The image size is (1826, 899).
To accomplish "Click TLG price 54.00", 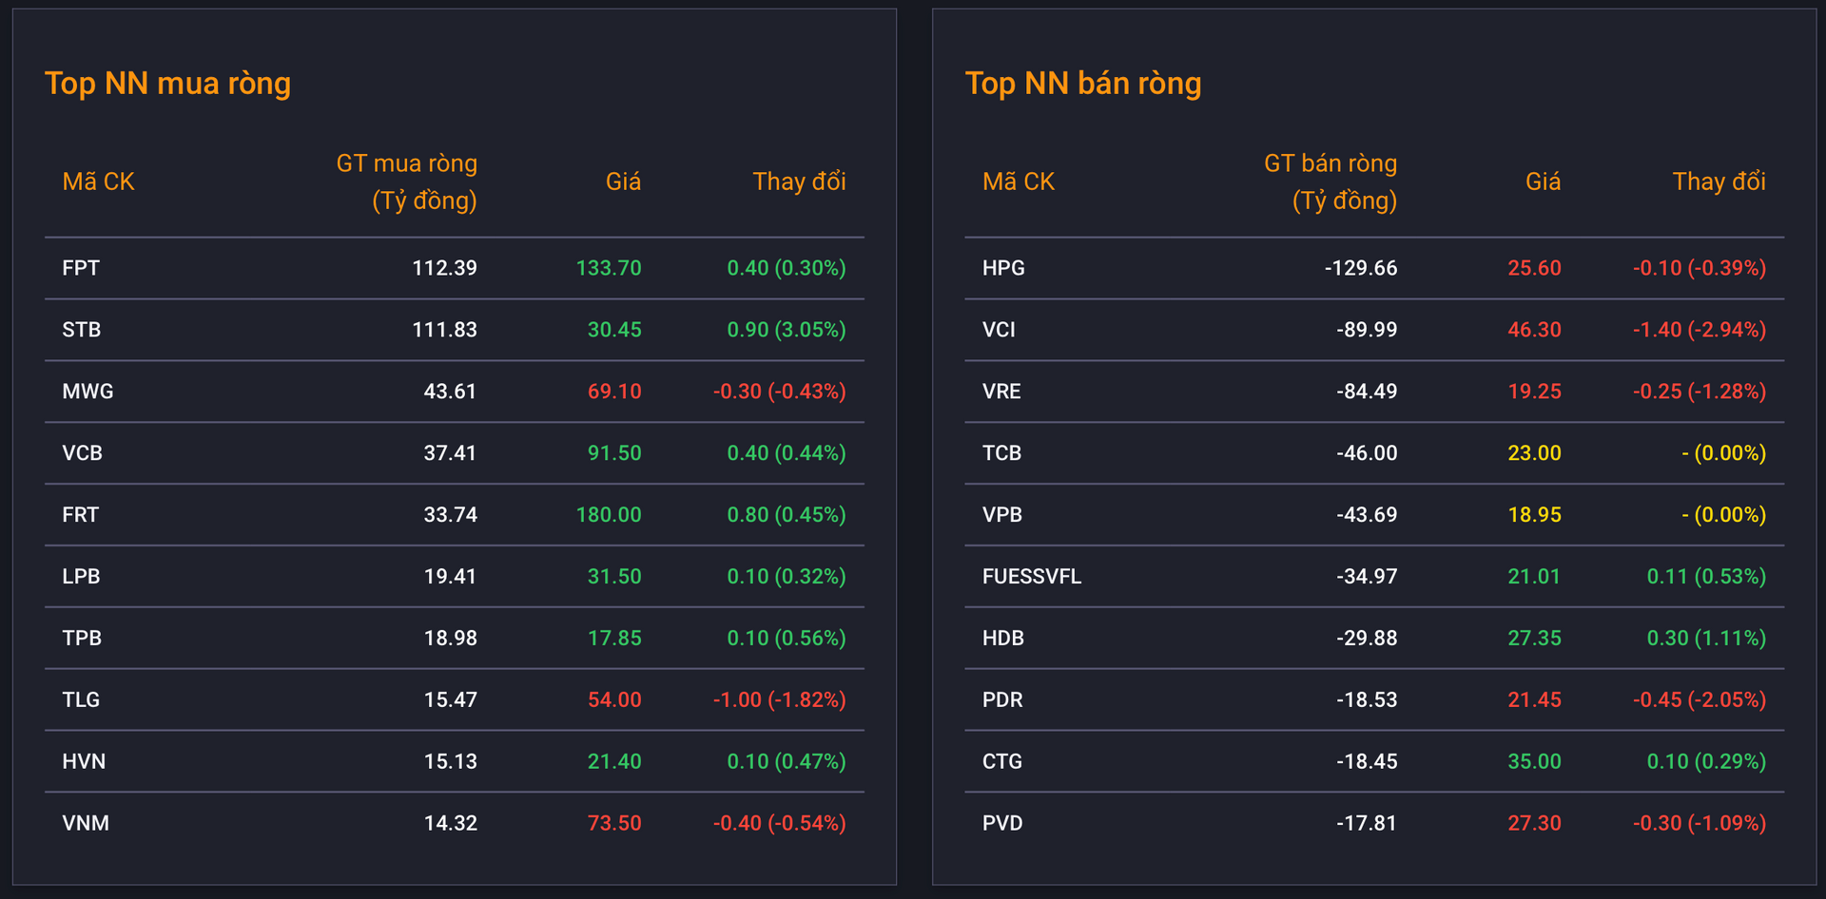I will click(614, 700).
